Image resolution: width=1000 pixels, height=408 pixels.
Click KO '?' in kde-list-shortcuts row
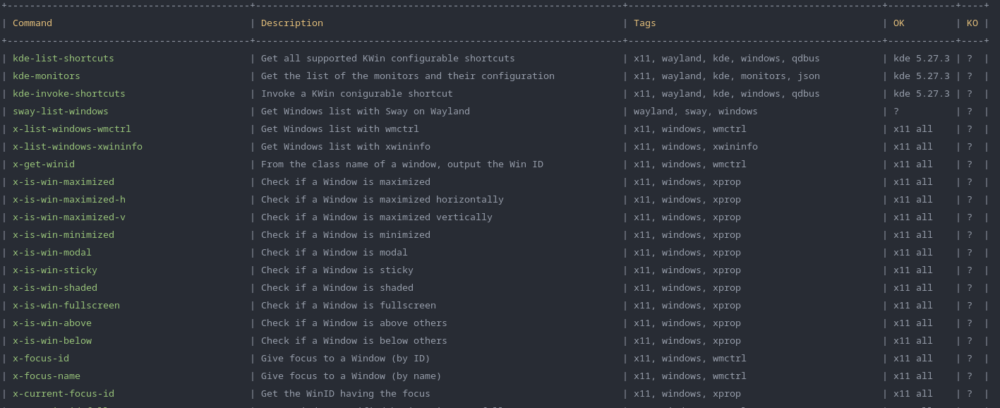pos(970,59)
